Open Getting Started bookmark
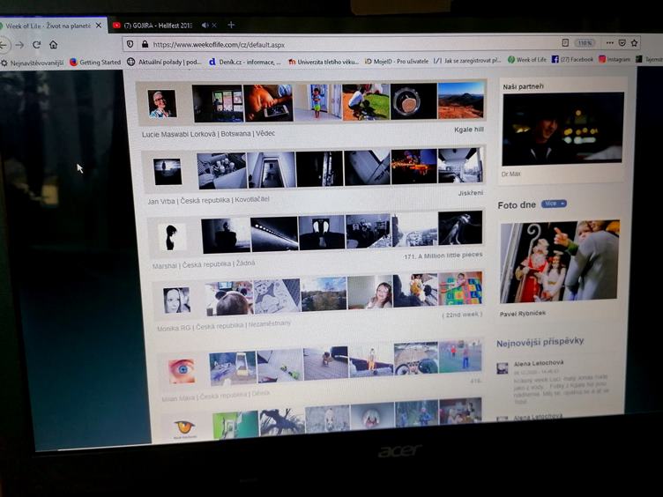The width and height of the screenshot is (663, 497). tap(95, 62)
